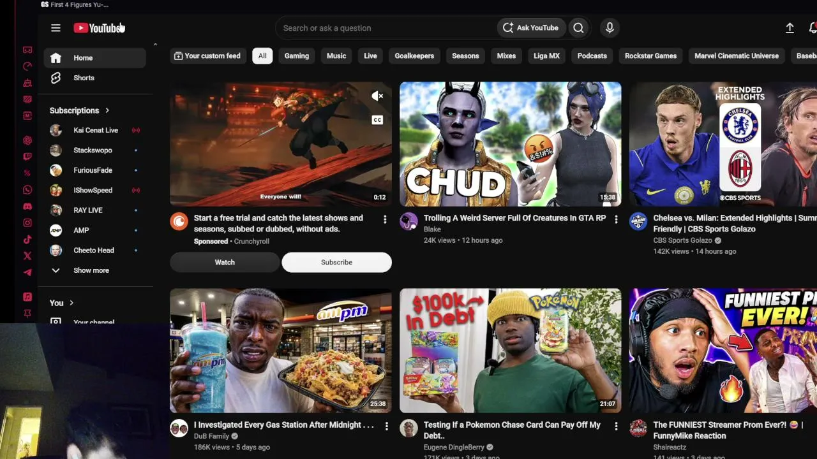Expand Show more subscriptions
The height and width of the screenshot is (459, 817).
[x=91, y=270]
